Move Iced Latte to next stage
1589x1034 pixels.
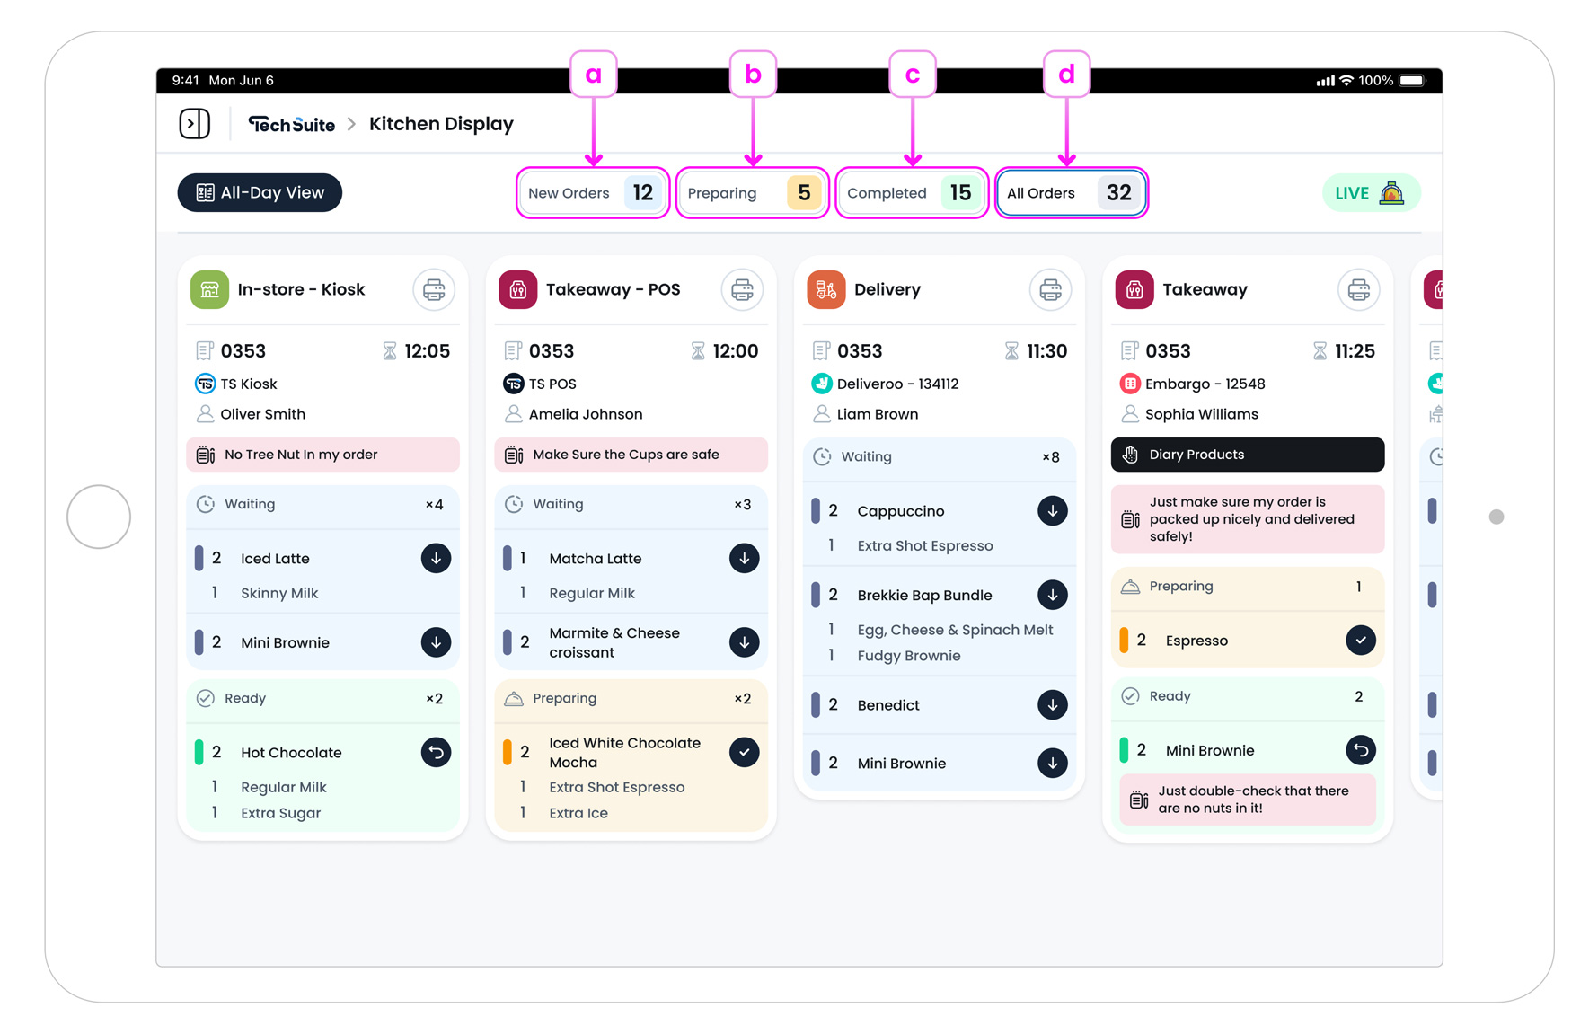(436, 559)
